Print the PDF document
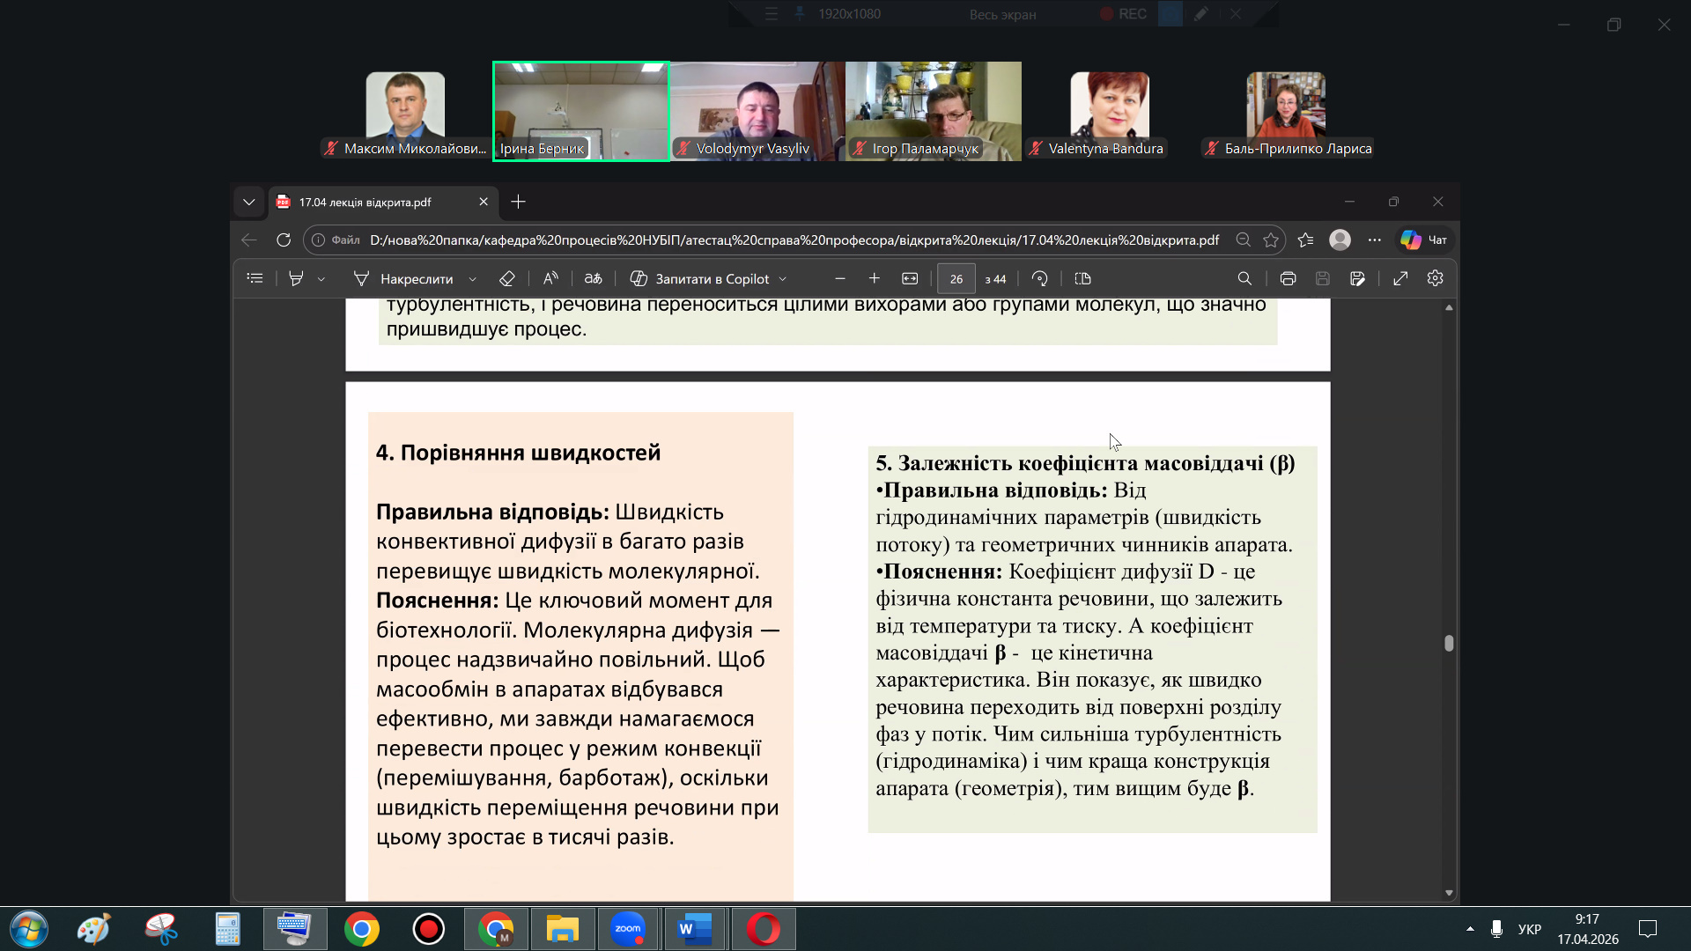The image size is (1691, 951). [x=1288, y=278]
